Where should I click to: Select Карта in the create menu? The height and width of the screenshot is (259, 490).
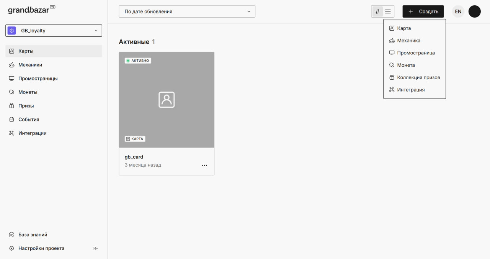pos(415,28)
